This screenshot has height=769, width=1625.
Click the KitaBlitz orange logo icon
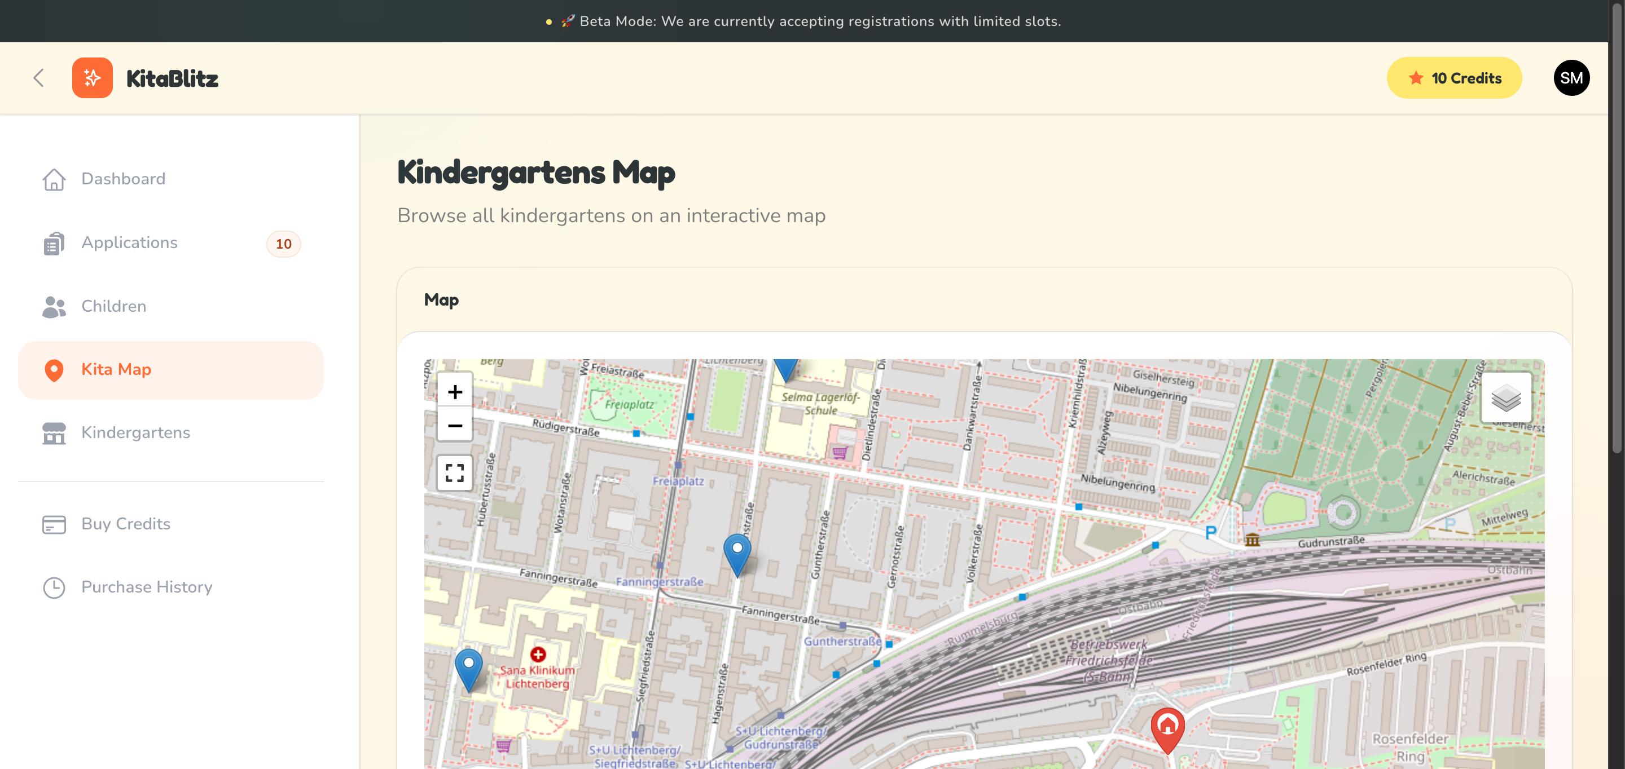[x=92, y=78]
